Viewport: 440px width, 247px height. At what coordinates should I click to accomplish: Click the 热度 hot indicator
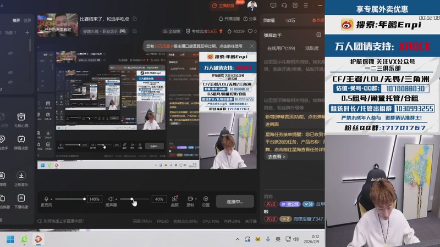tap(318, 20)
